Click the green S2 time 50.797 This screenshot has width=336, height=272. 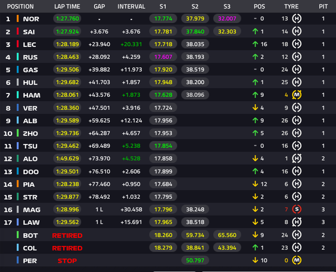[195, 260]
